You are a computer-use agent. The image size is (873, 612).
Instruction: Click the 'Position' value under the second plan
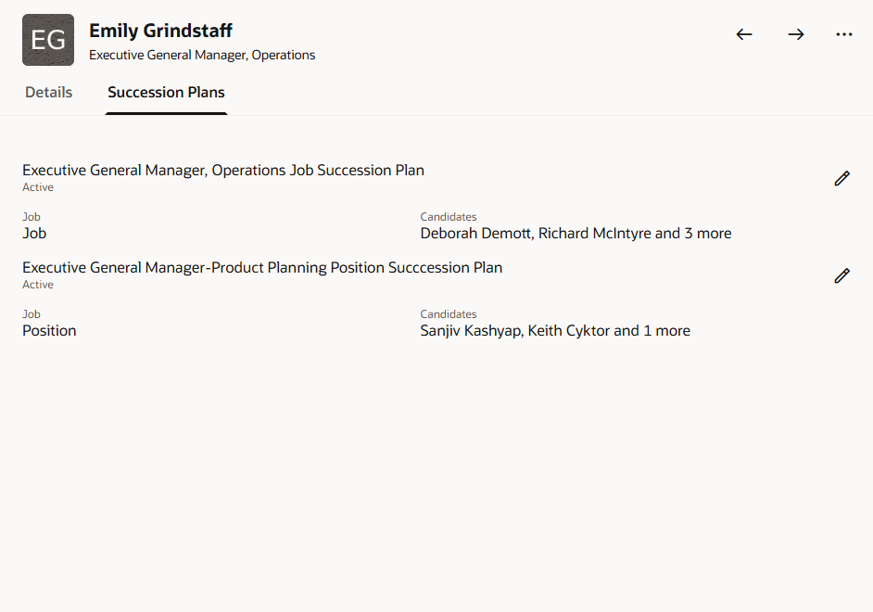(48, 330)
